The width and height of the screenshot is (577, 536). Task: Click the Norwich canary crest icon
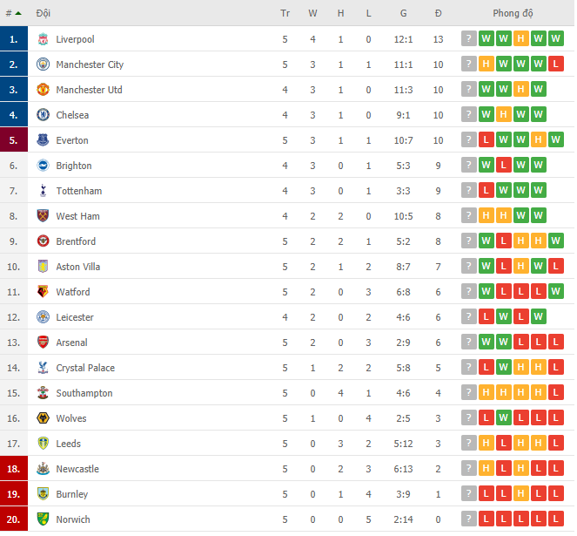[x=43, y=519]
